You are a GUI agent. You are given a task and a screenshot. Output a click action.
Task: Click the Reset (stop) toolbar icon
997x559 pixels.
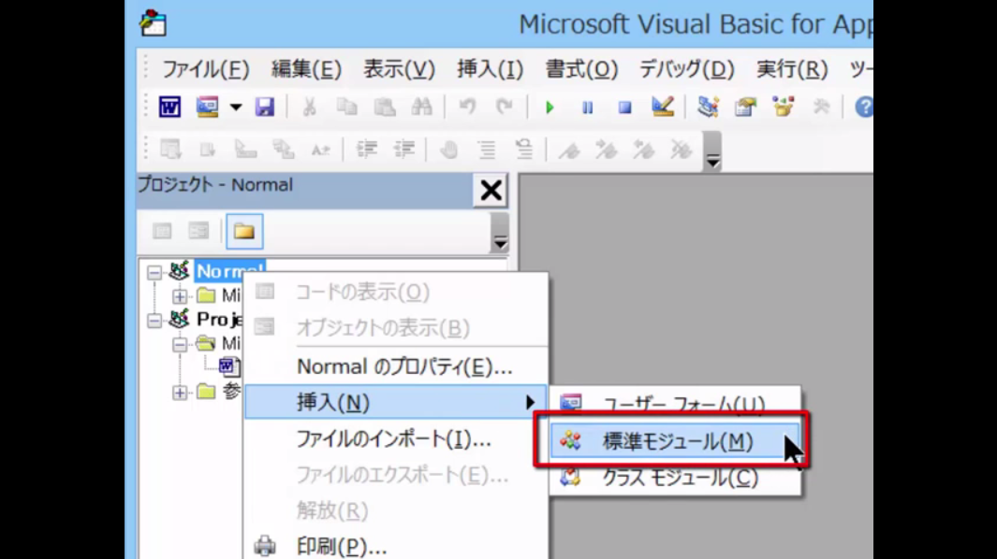(x=624, y=107)
